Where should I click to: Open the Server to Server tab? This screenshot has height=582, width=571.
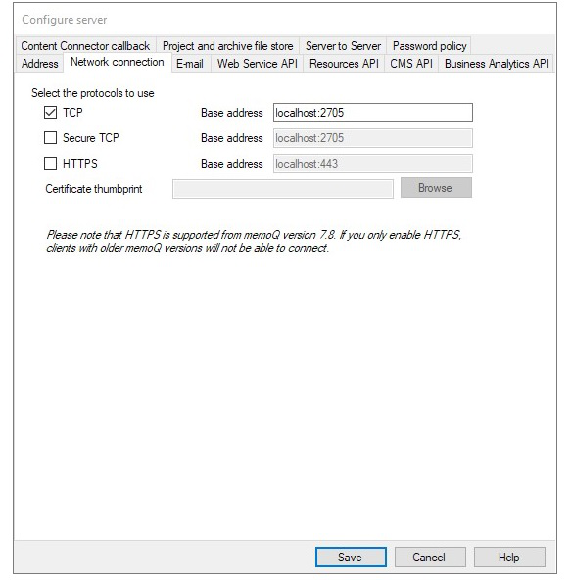[343, 46]
